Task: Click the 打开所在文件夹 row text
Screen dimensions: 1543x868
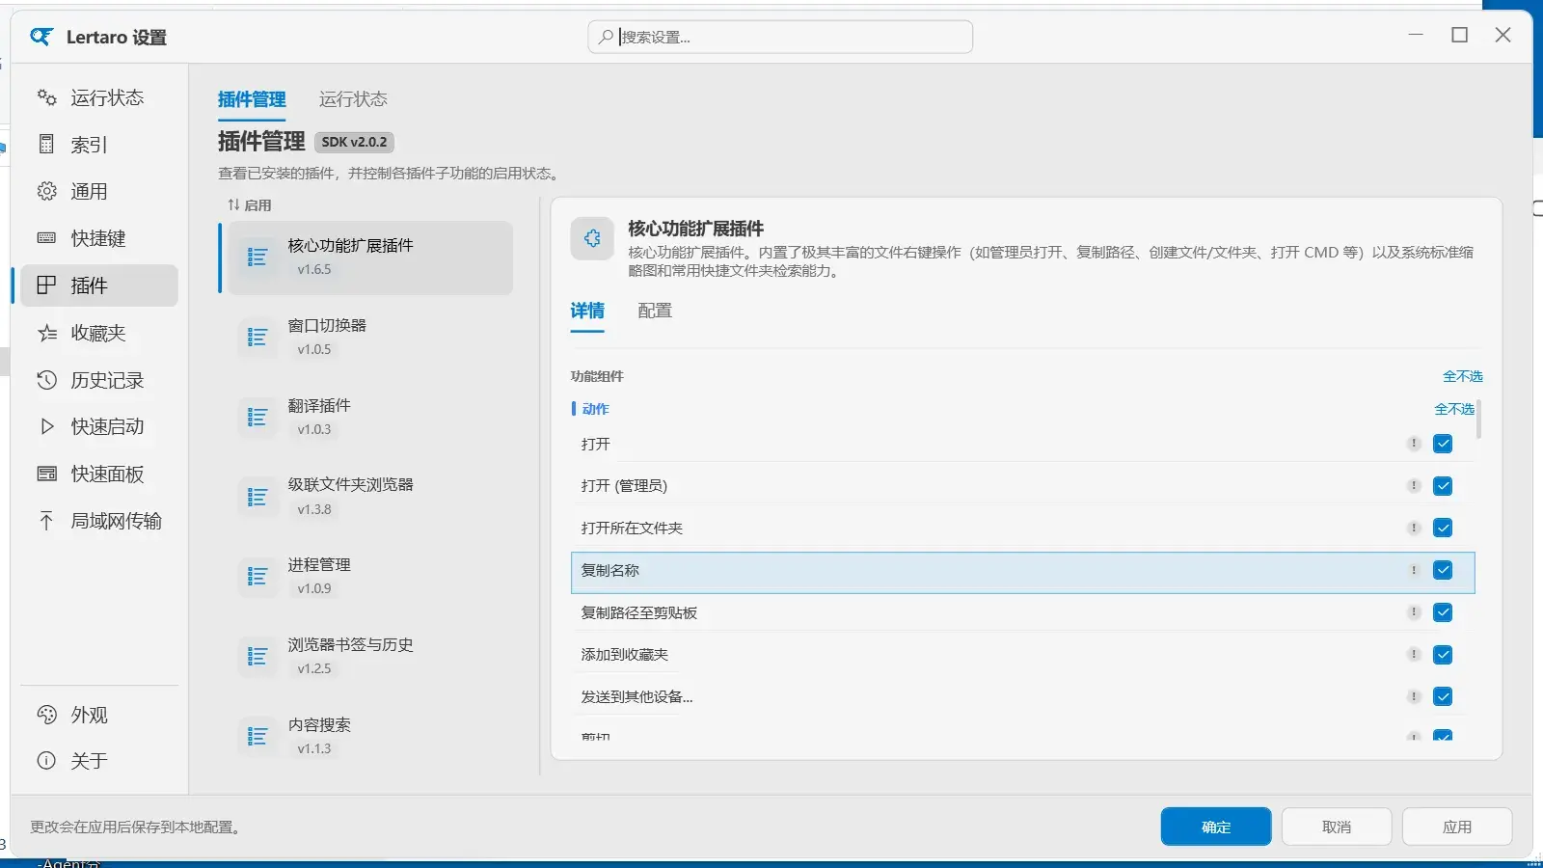Action: pos(632,529)
